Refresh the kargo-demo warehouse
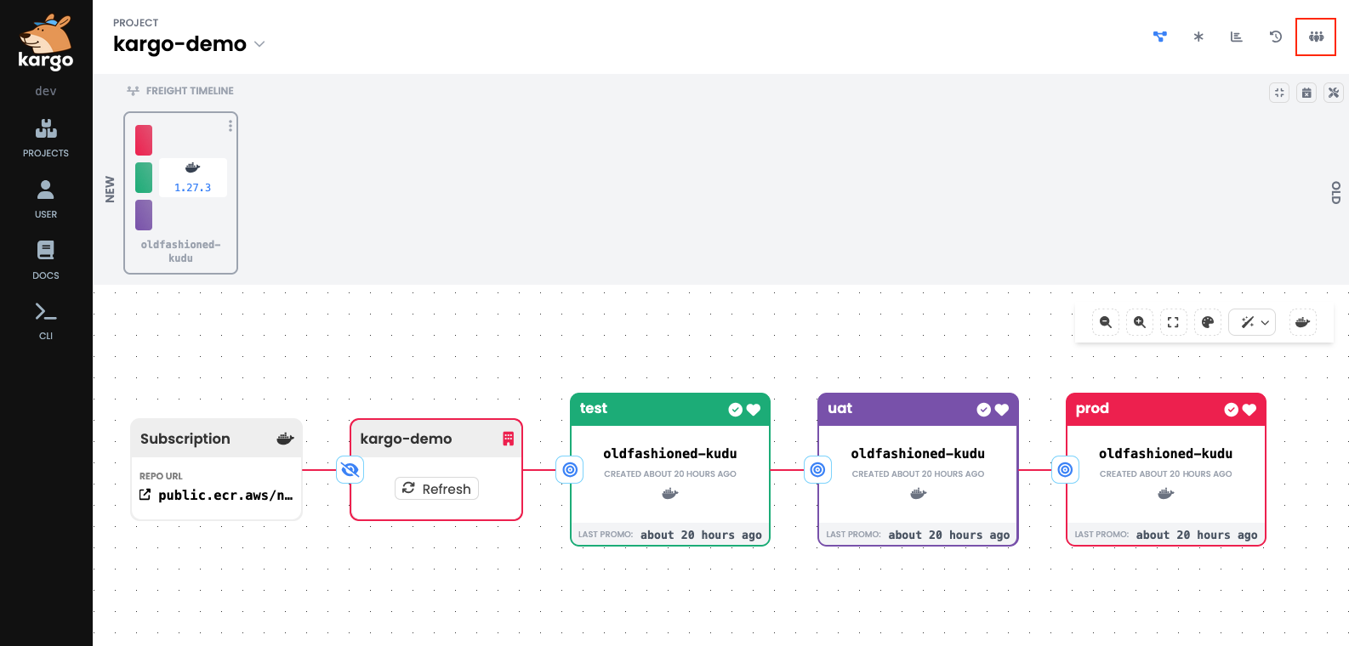The height and width of the screenshot is (646, 1349). click(x=436, y=489)
